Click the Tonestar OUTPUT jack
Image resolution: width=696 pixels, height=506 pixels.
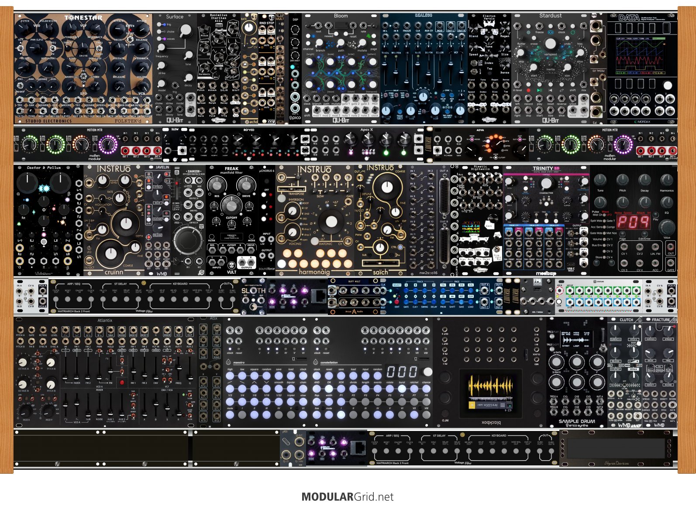click(147, 111)
